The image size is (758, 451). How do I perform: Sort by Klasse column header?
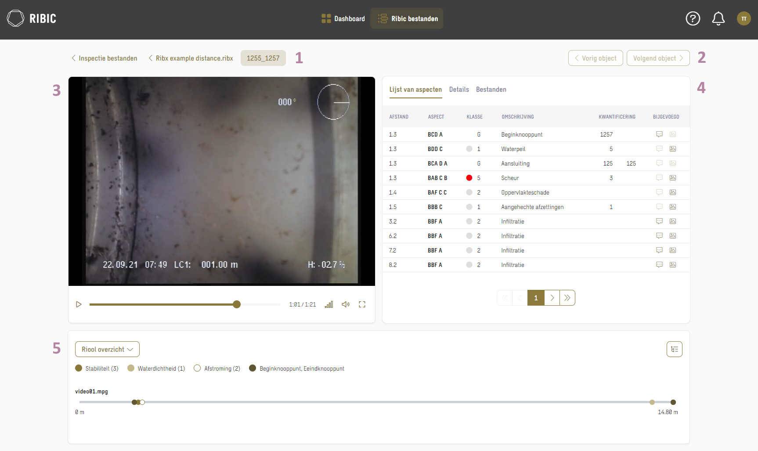point(474,117)
